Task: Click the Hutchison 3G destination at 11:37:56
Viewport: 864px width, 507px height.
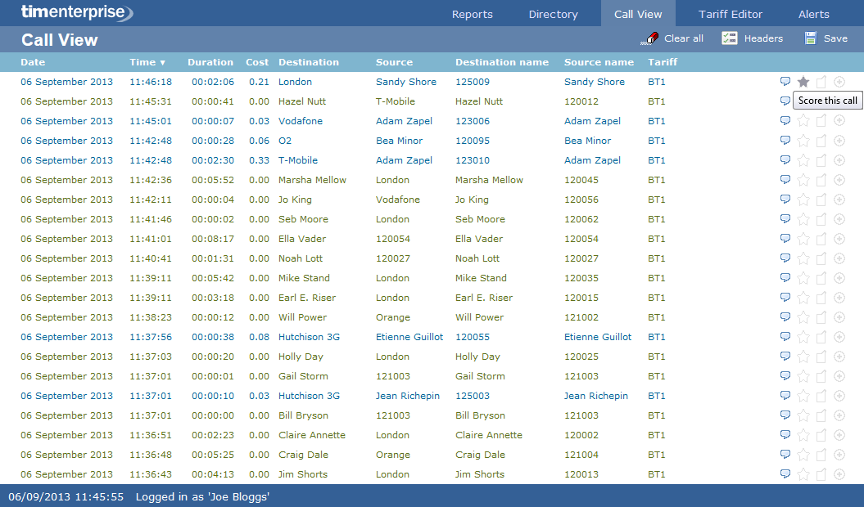Action: [x=309, y=337]
